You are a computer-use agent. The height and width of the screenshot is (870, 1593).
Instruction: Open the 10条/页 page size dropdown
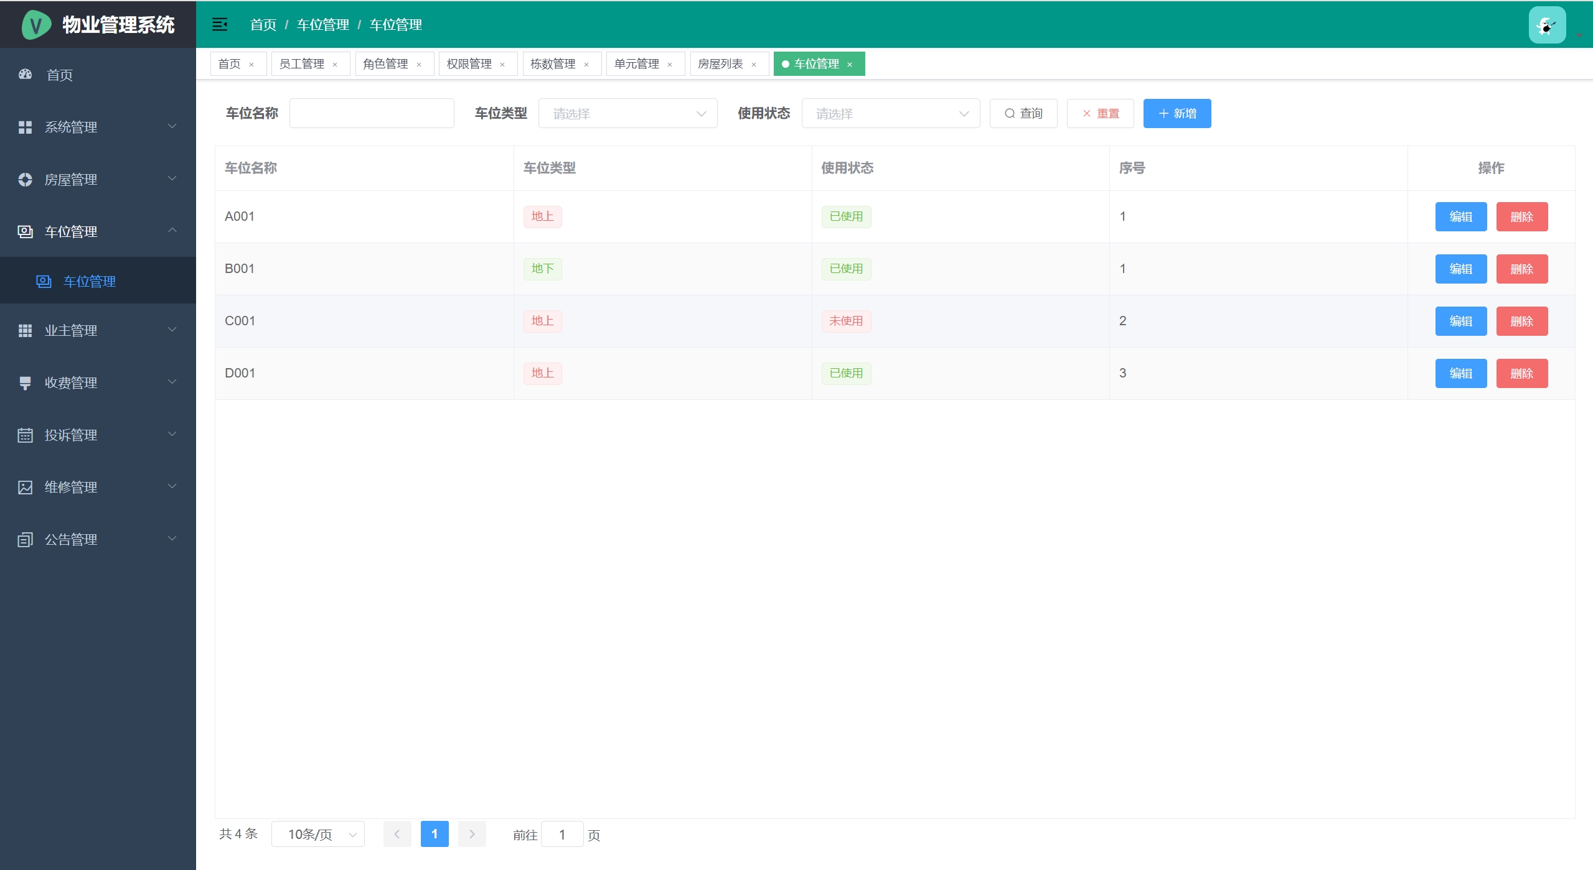(318, 834)
